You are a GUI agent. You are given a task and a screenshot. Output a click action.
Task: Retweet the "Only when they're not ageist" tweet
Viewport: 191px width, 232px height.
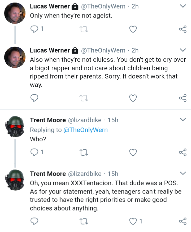point(84,29)
